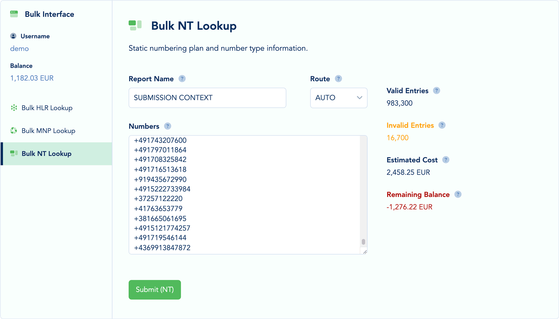Click the Bulk NT Lookup page header icon
This screenshot has width=559, height=319.
click(x=135, y=25)
